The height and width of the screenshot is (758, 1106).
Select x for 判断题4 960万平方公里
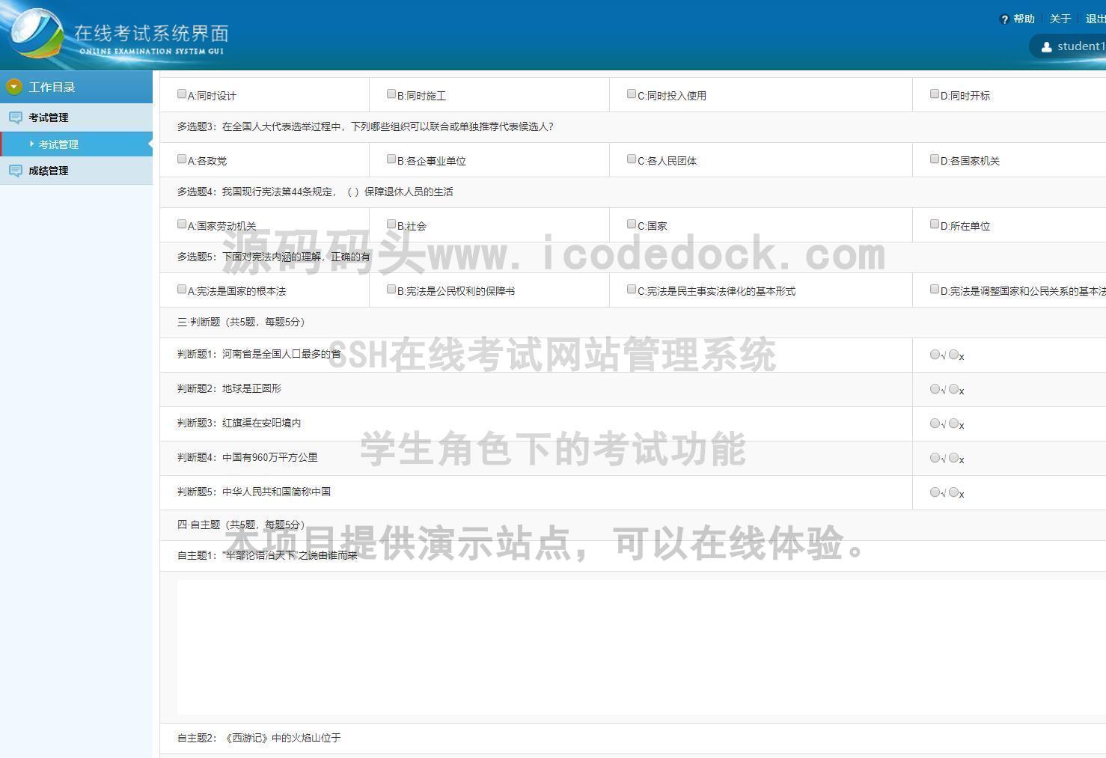click(953, 458)
